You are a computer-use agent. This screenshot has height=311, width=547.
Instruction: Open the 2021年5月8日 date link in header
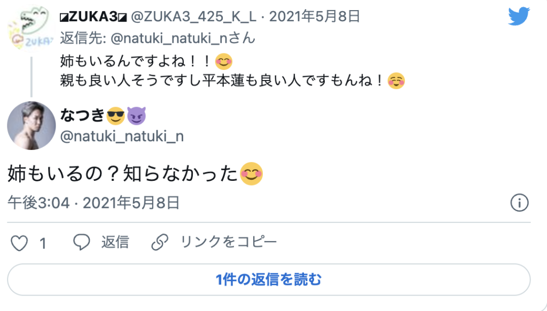point(314,17)
